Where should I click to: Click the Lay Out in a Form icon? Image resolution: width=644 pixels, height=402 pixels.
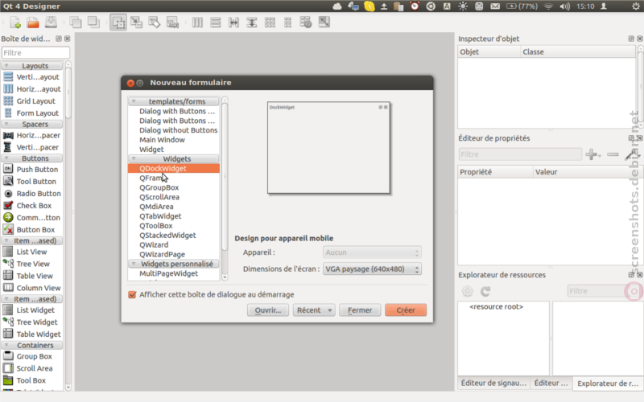click(x=288, y=23)
